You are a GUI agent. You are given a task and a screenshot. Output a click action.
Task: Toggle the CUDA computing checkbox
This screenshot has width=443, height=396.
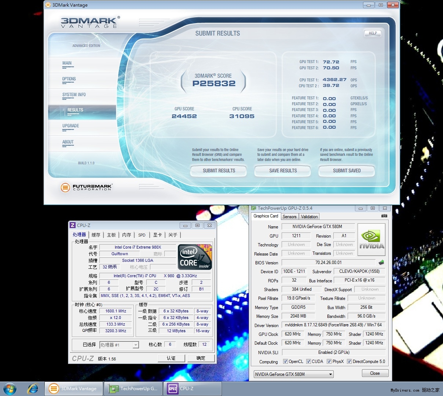308,362
